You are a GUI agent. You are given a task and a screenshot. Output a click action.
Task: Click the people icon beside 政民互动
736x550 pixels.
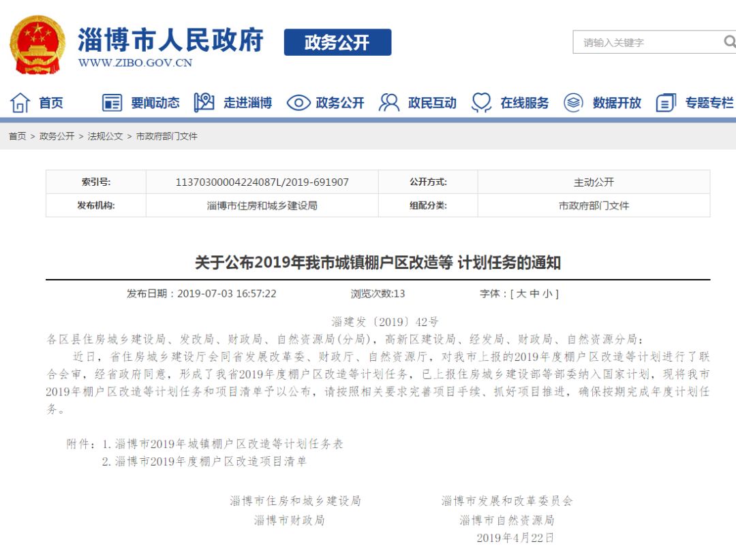pos(389,102)
